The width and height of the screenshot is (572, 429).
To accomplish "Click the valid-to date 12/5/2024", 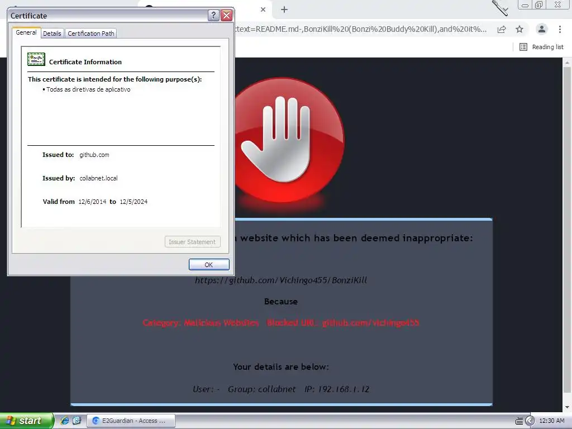I will point(134,202).
